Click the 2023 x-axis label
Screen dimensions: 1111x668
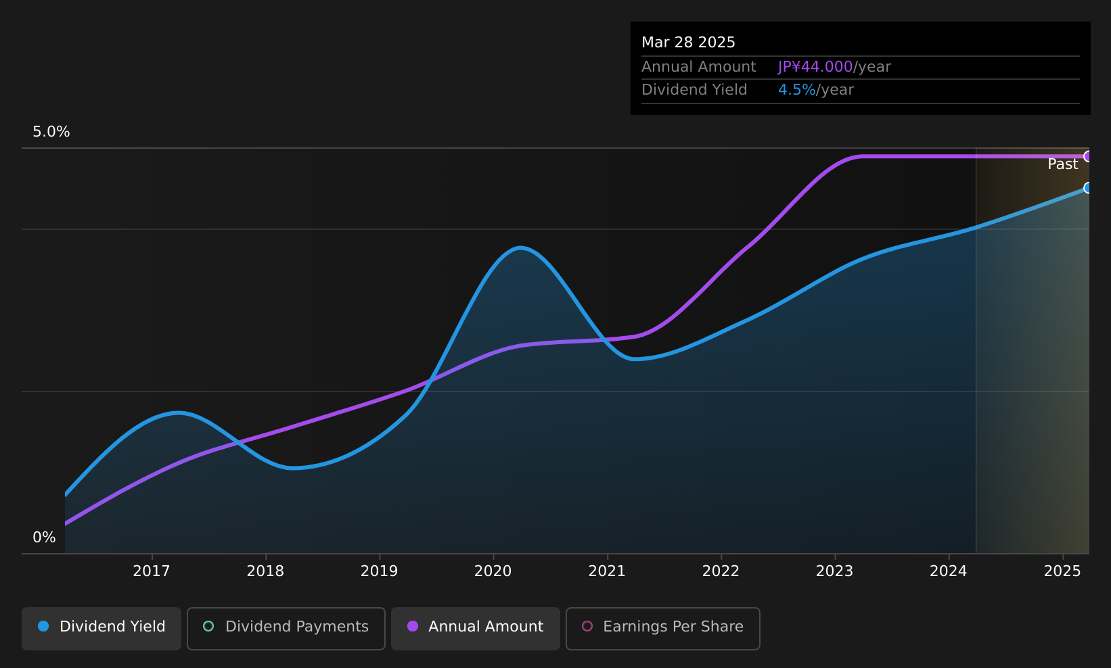[x=834, y=571]
